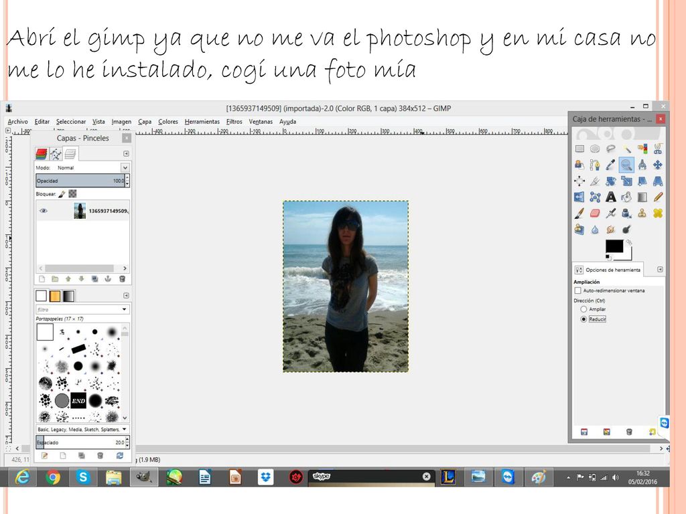Viewport: 686px width, 514px height.
Task: Select the Free Select lasso tool
Action: (611, 149)
